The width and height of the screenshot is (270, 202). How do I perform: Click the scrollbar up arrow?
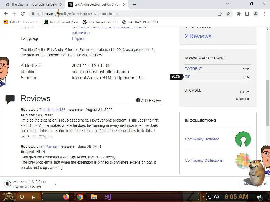coord(267,29)
